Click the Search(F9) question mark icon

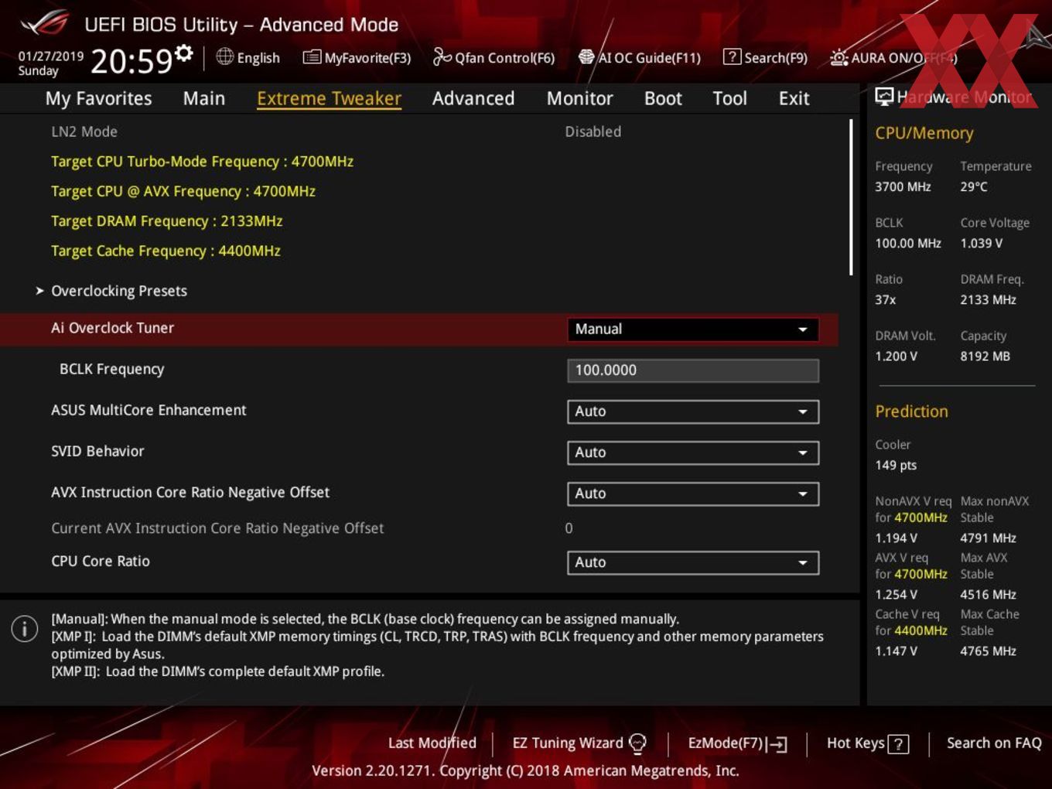click(732, 56)
